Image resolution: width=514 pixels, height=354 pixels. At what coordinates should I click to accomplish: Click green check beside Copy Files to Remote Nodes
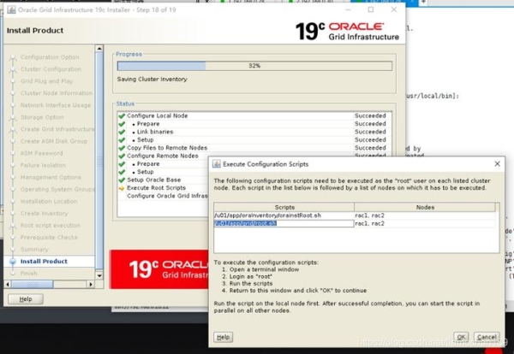pyautogui.click(x=122, y=148)
